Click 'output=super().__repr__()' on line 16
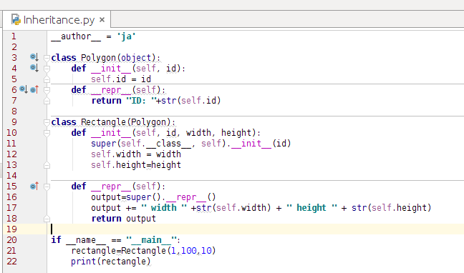 [153, 197]
